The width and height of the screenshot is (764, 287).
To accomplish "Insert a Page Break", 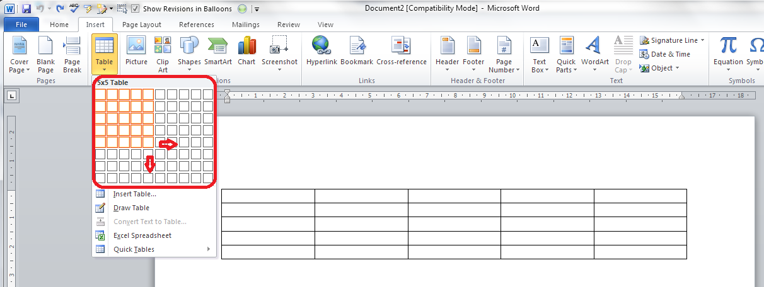I will [72, 46].
